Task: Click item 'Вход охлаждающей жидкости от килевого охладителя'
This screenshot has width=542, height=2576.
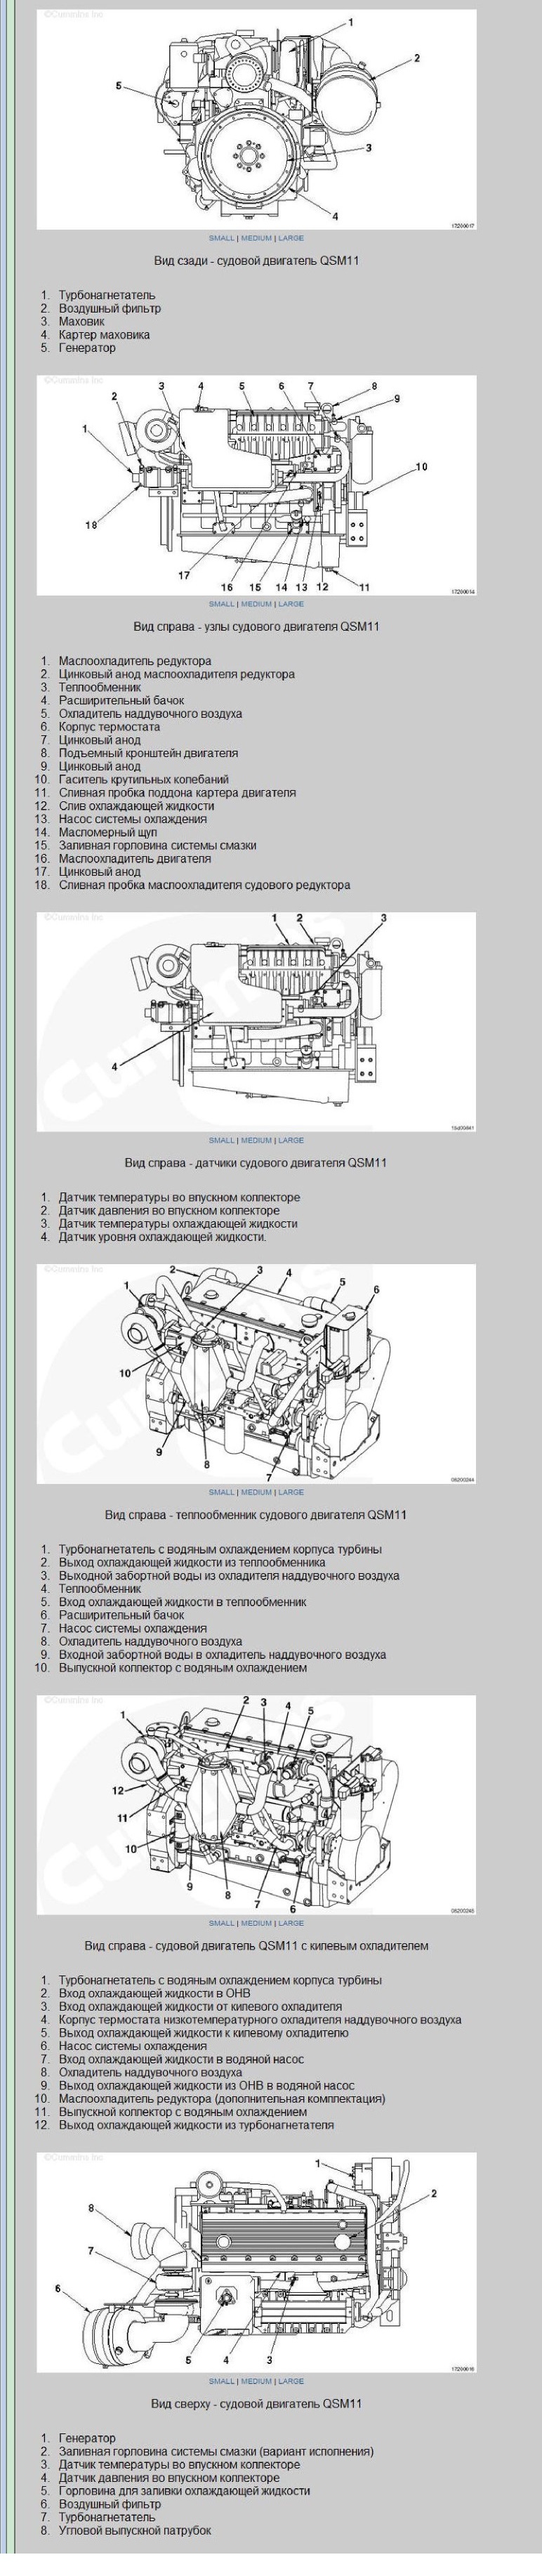Action: click(200, 2007)
